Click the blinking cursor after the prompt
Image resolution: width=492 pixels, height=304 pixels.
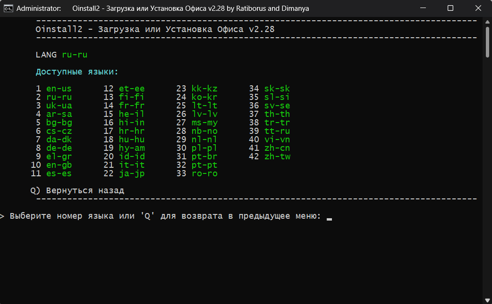click(x=329, y=219)
